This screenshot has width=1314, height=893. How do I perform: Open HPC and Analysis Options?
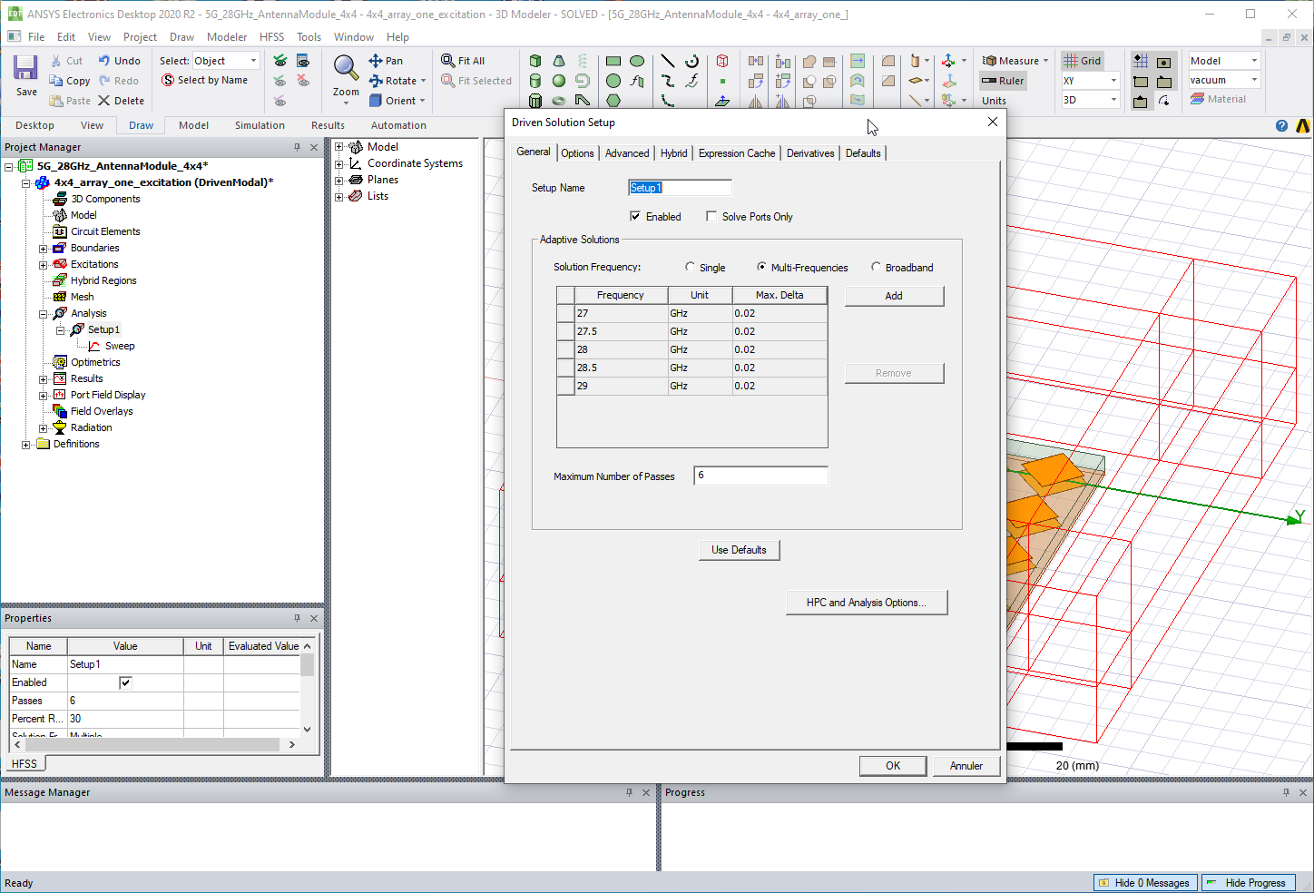coord(867,603)
